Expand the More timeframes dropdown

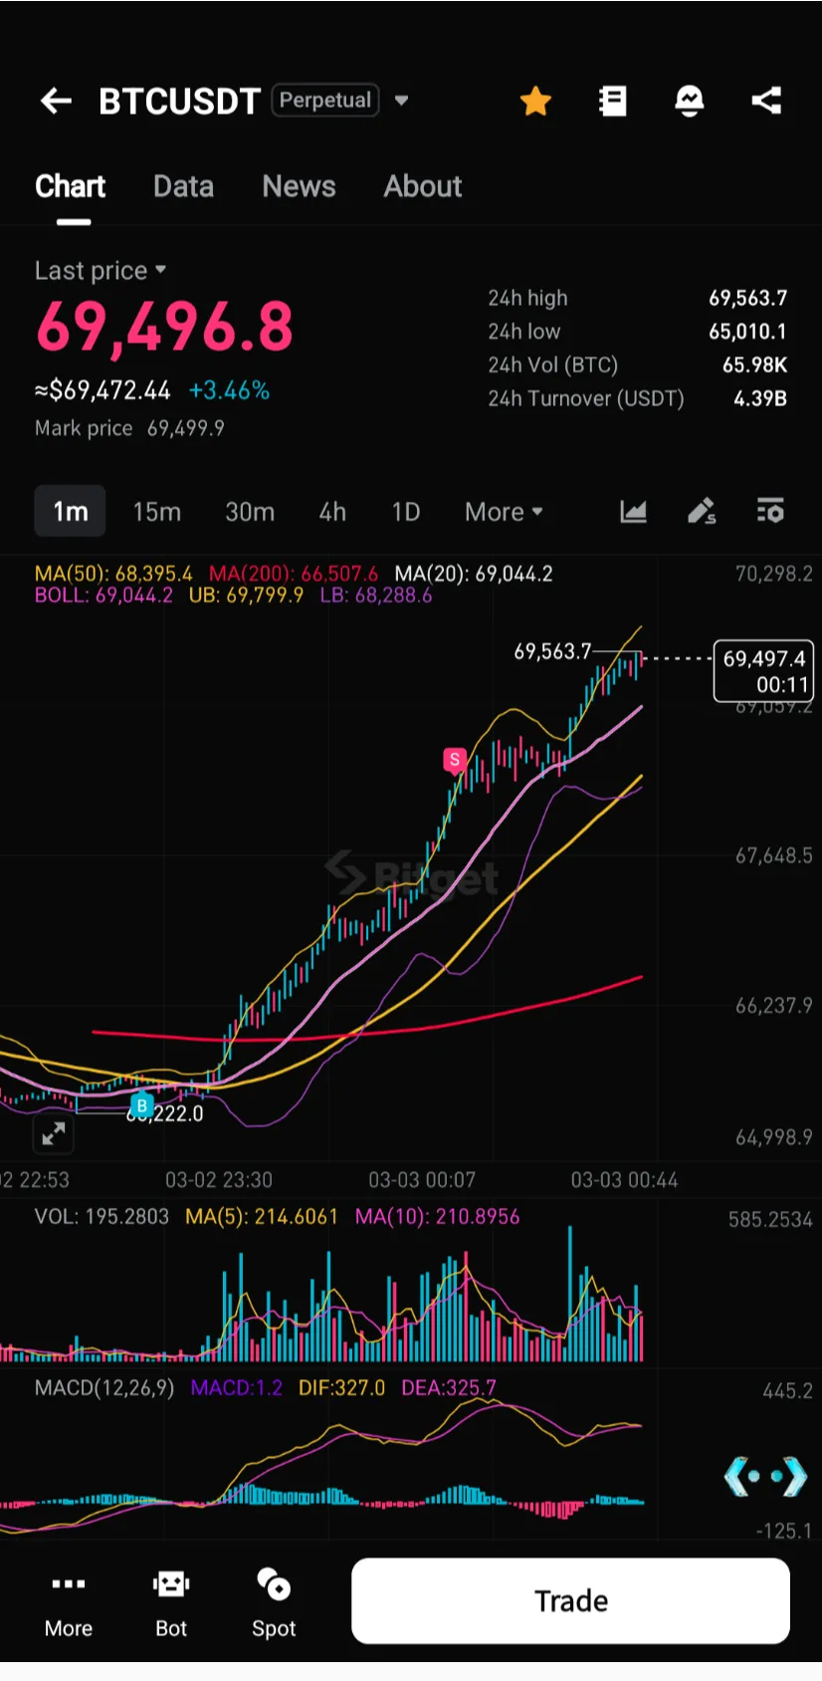504,512
